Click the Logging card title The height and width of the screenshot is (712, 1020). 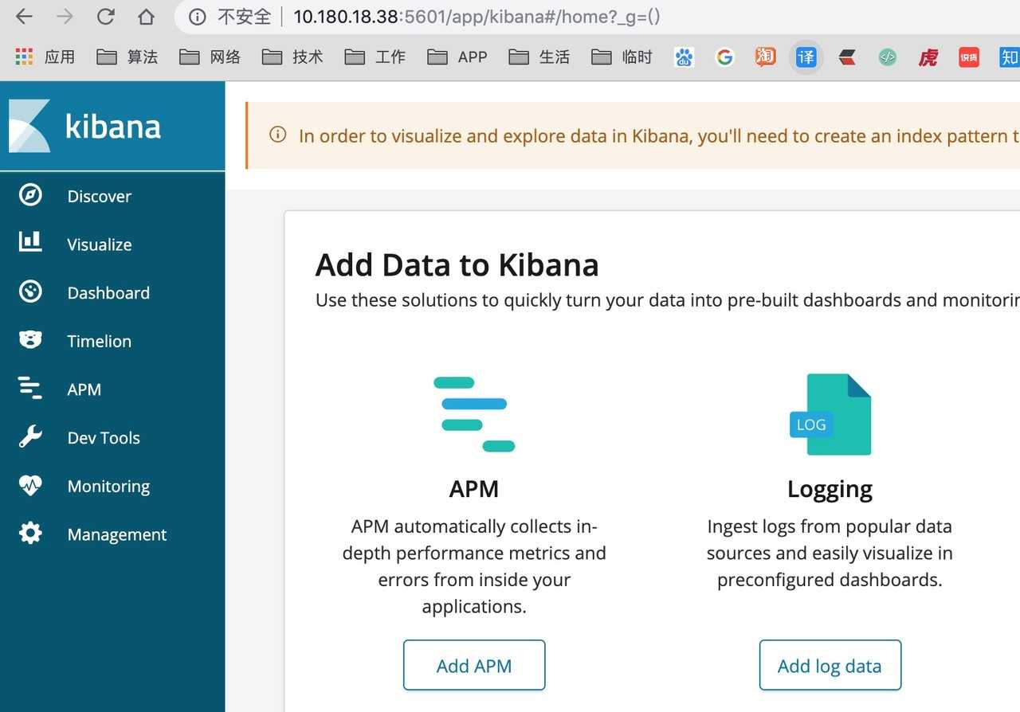pos(830,488)
